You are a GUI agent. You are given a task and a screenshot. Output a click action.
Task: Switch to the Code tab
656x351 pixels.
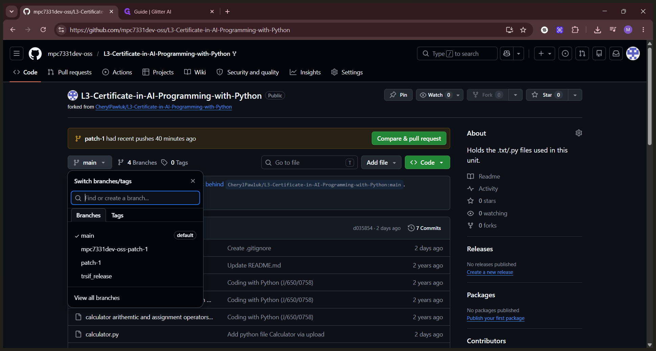tap(25, 72)
